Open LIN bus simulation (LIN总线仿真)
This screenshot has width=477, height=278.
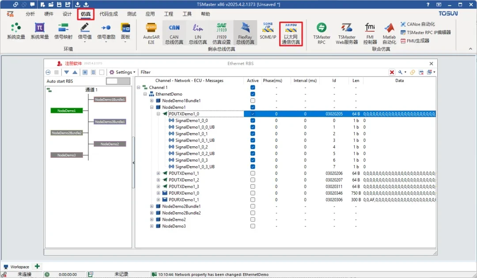coord(197,33)
